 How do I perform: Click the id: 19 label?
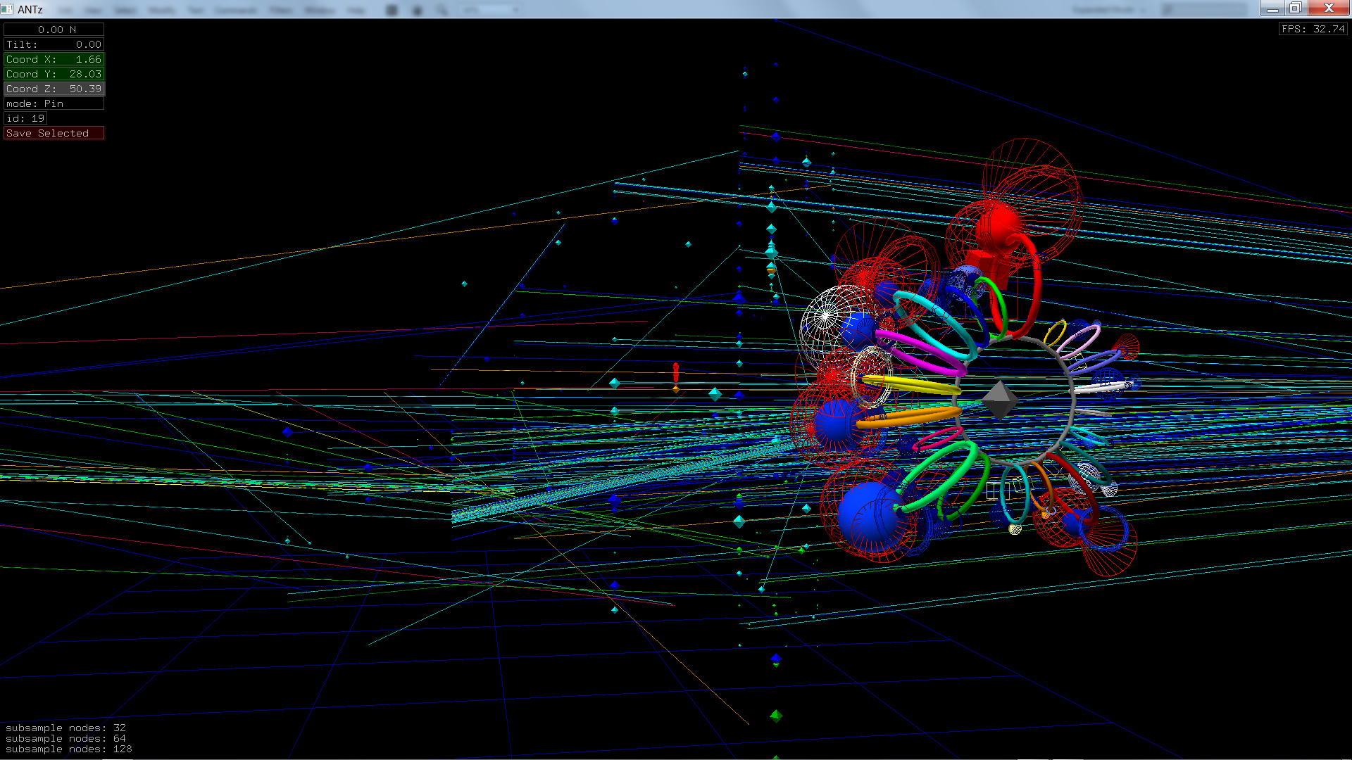[25, 118]
